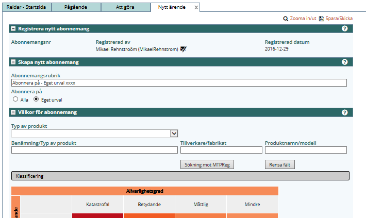Viewport: 366px width, 218px height.
Task: Open help for Skapa nytt abonnemang
Action: pyautogui.click(x=344, y=62)
